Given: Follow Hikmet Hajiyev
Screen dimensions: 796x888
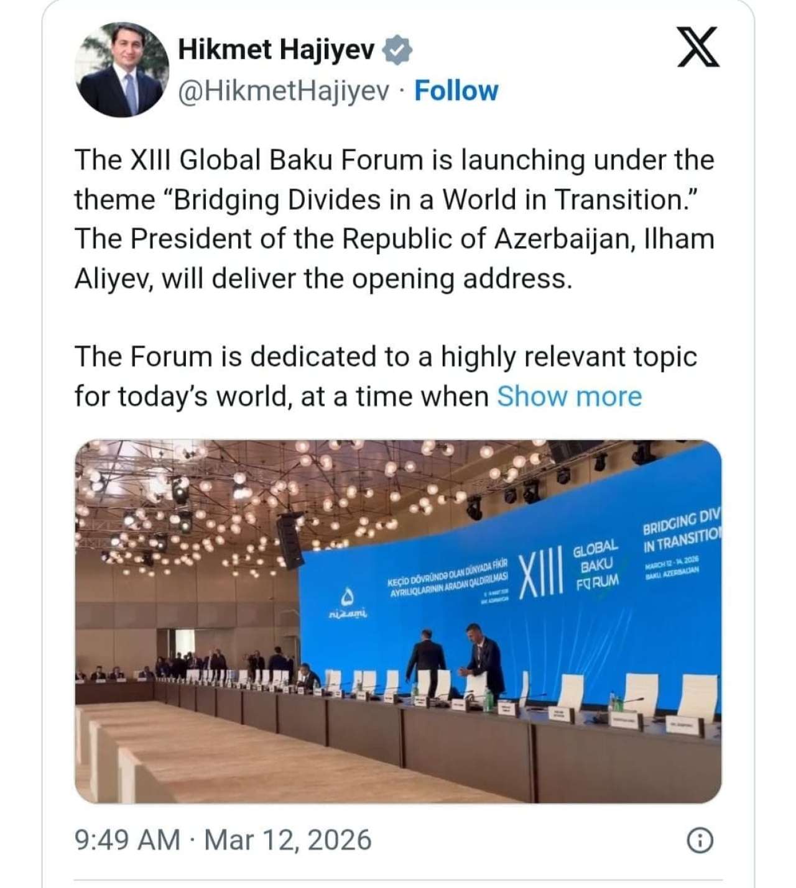Looking at the screenshot, I should (x=456, y=91).
